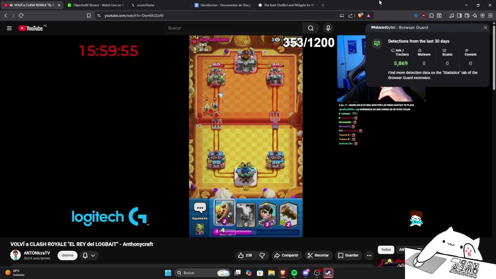The width and height of the screenshot is (496, 279).
Task: Open OBS Studio from the taskbar
Action: 317,273
